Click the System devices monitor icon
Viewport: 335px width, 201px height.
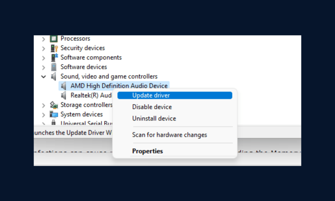(x=54, y=114)
